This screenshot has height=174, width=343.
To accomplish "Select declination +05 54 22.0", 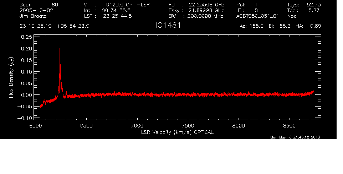I will [x=73, y=26].
